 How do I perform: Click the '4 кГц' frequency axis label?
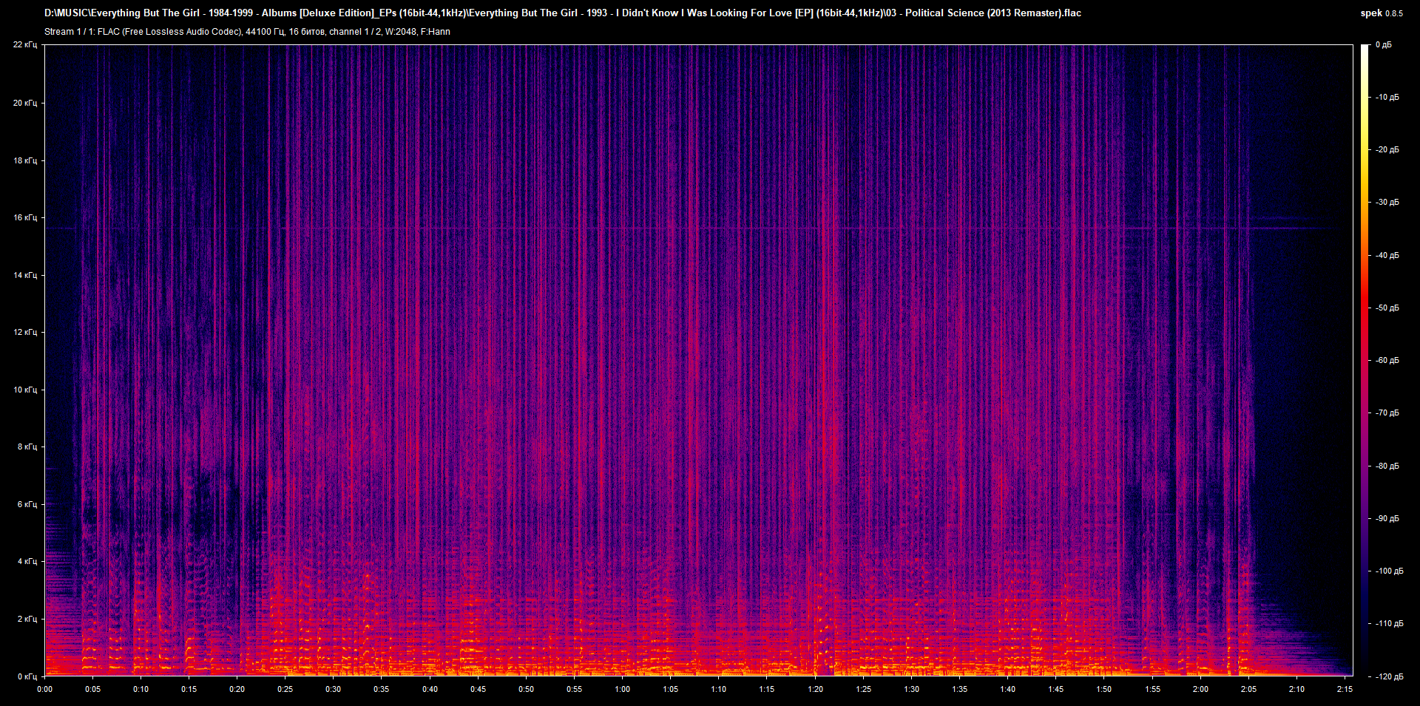pos(27,561)
